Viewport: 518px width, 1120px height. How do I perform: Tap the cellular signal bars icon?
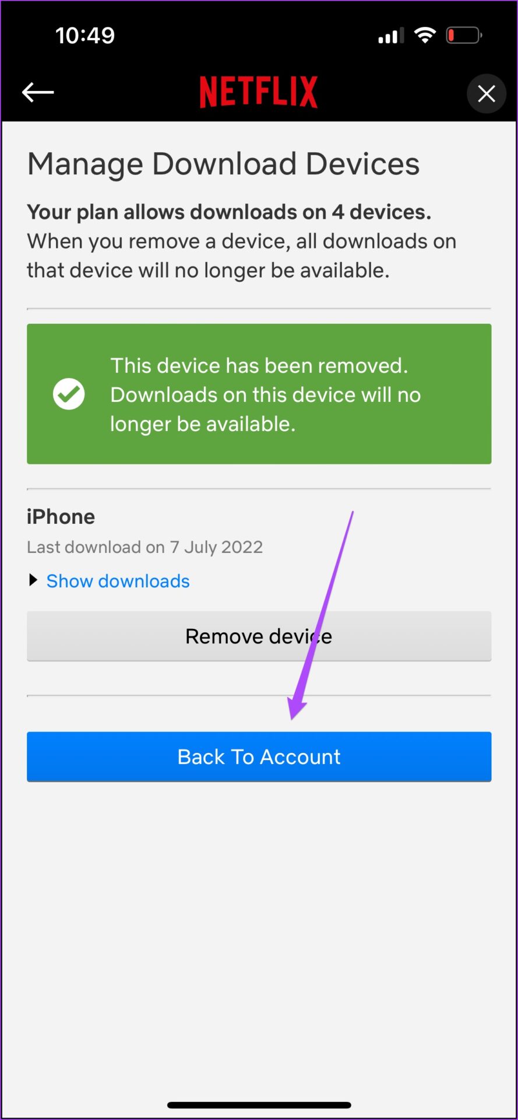coord(391,36)
